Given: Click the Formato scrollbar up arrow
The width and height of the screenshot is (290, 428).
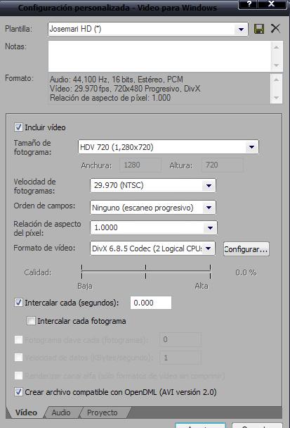Looking at the screenshot, I should (x=277, y=80).
